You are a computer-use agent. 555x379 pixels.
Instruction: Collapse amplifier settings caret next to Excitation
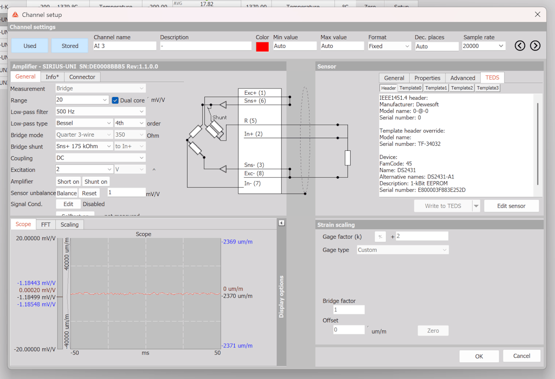coord(154,170)
